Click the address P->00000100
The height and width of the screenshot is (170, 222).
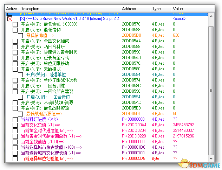coord(133,153)
